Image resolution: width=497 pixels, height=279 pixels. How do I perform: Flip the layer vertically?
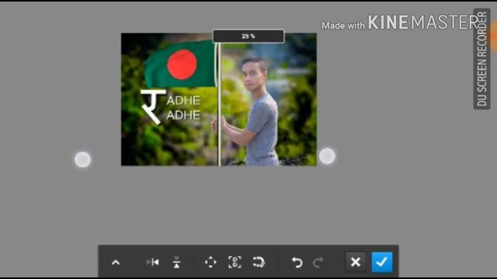click(176, 262)
